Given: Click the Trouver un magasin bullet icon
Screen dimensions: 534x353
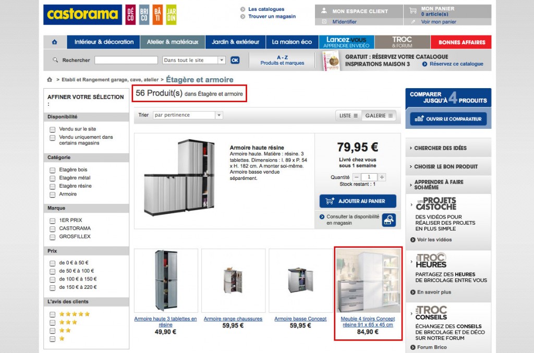Looking at the screenshot, I should pos(243,16).
